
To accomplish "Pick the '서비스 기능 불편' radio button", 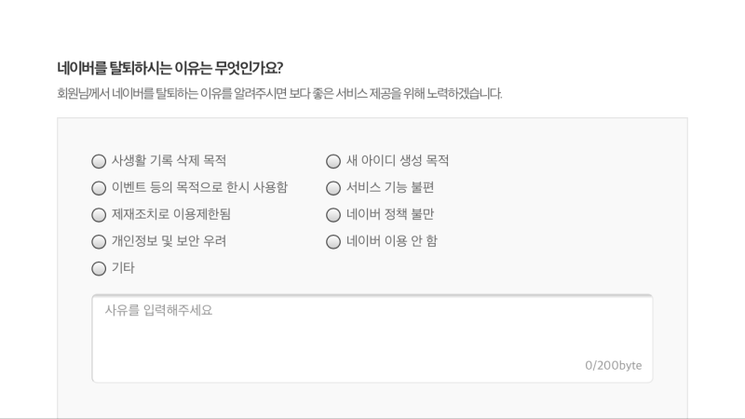I will pyautogui.click(x=333, y=188).
